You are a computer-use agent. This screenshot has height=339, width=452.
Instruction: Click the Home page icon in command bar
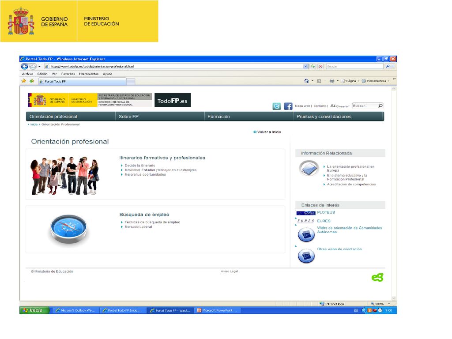tap(306, 81)
